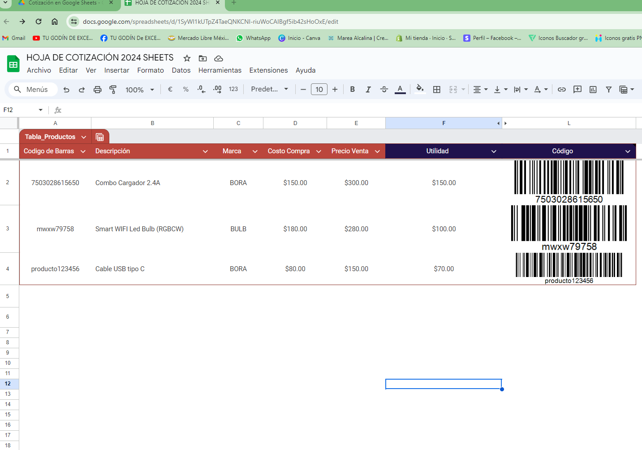Apply percent format icon
The width and height of the screenshot is (642, 450).
tap(185, 89)
